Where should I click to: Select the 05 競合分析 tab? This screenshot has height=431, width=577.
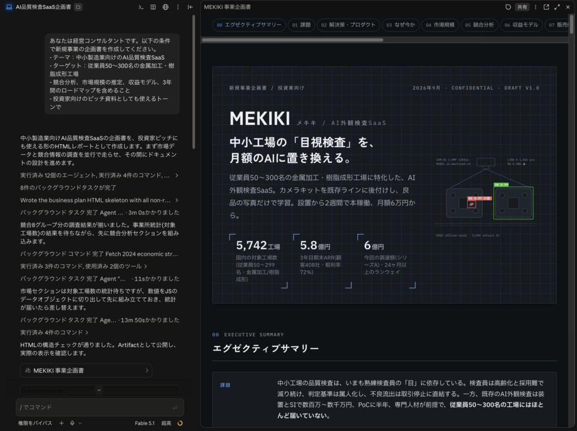(x=479, y=25)
